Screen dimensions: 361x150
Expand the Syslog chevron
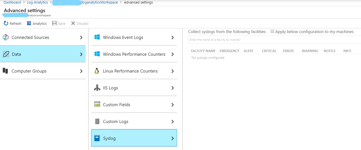coord(172,138)
